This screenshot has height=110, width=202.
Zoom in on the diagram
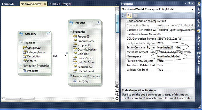[117, 86]
